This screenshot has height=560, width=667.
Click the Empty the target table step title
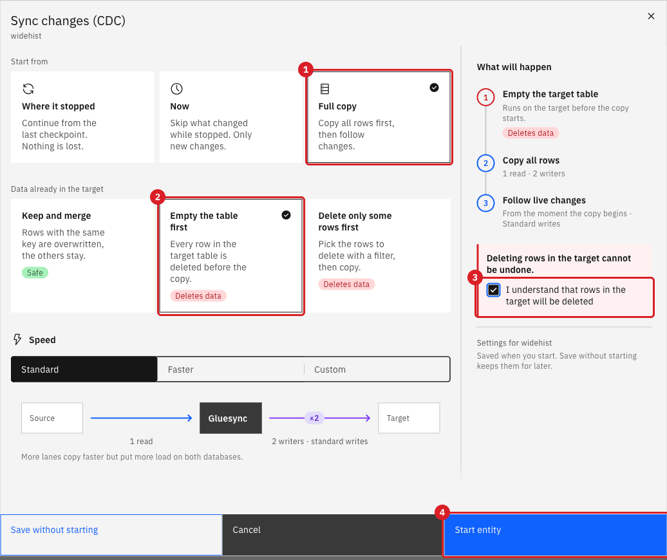point(550,94)
